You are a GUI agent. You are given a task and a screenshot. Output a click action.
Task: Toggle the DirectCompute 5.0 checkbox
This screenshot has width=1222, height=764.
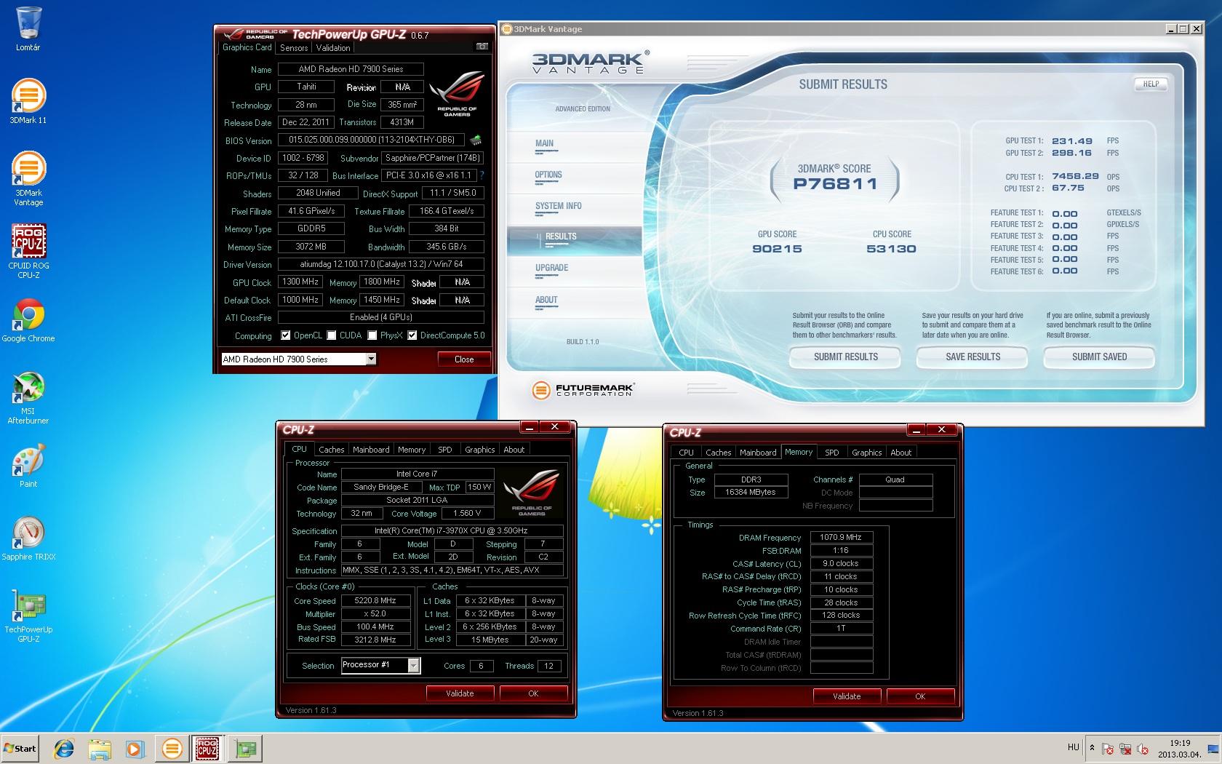click(412, 335)
